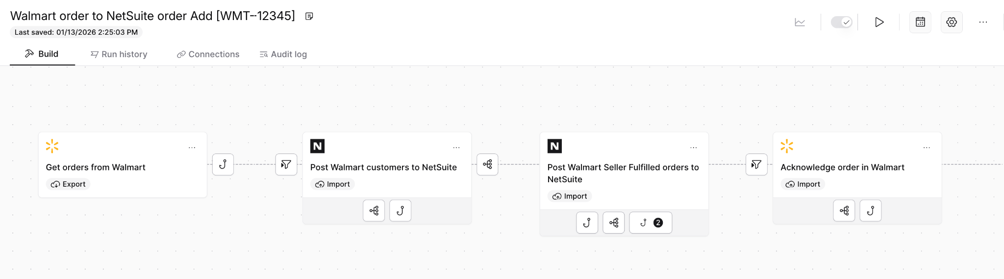Open mapping under Post Walmart customers card
1004x279 pixels.
[x=374, y=211]
